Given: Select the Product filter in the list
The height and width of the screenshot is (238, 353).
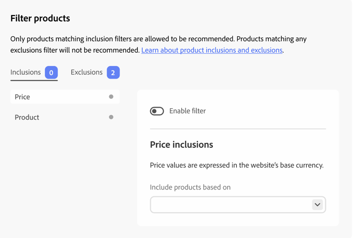Looking at the screenshot, I should point(27,117).
